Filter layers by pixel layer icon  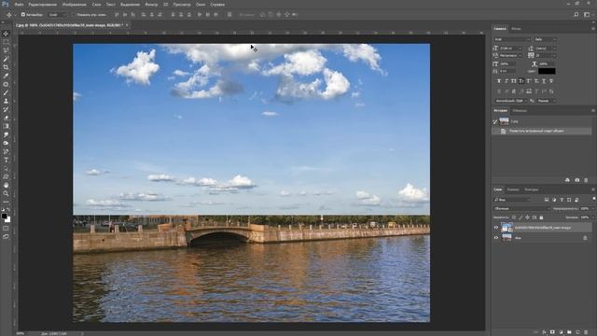pyautogui.click(x=547, y=200)
